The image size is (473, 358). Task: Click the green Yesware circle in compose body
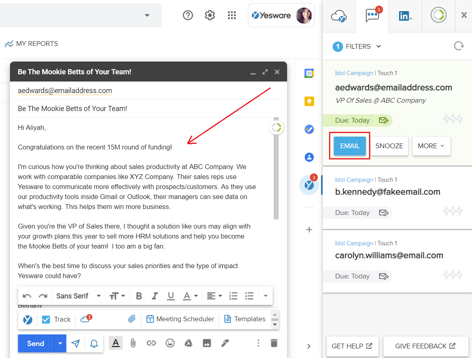tap(276, 128)
